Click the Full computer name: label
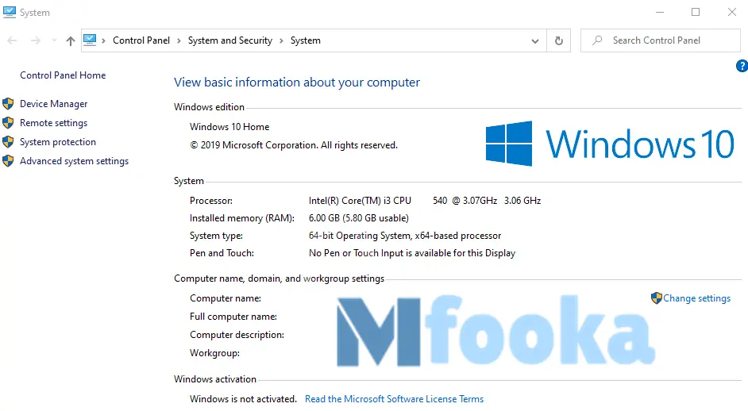The height and width of the screenshot is (411, 748). tap(233, 317)
